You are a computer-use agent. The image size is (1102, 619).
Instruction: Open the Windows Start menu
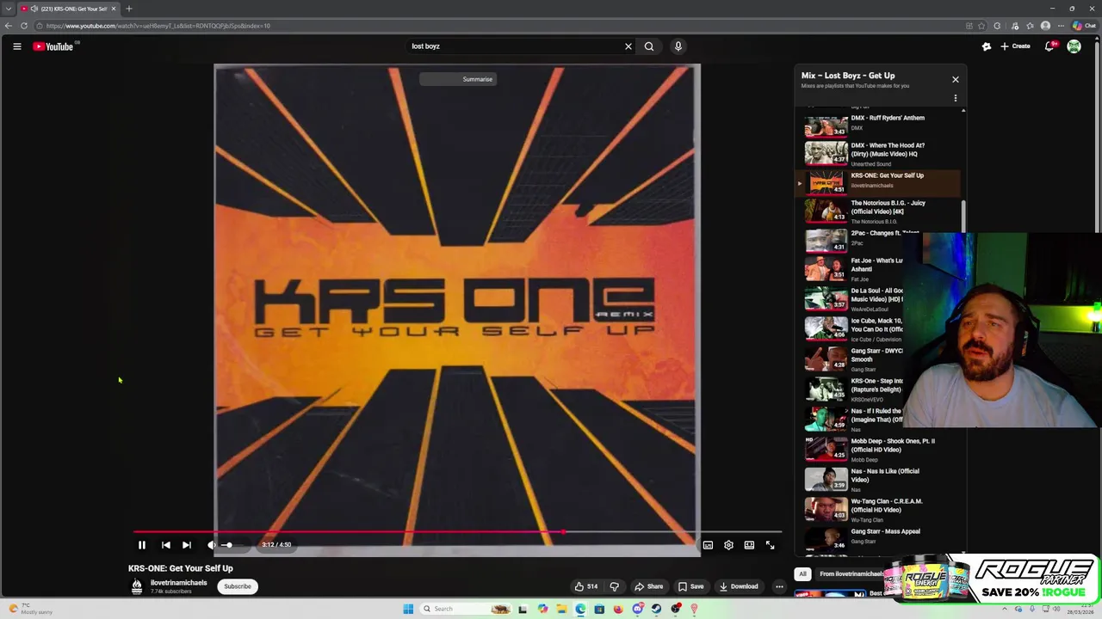coord(408,609)
